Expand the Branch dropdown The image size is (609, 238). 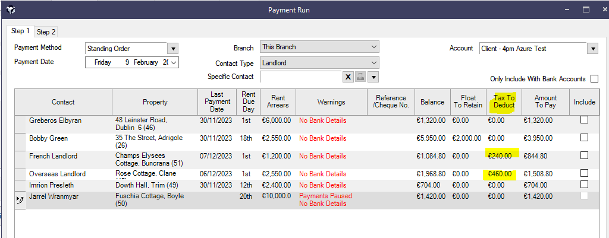point(373,47)
